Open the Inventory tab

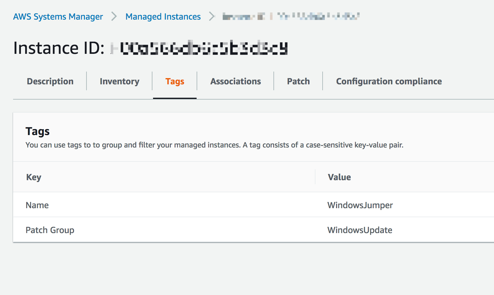119,81
